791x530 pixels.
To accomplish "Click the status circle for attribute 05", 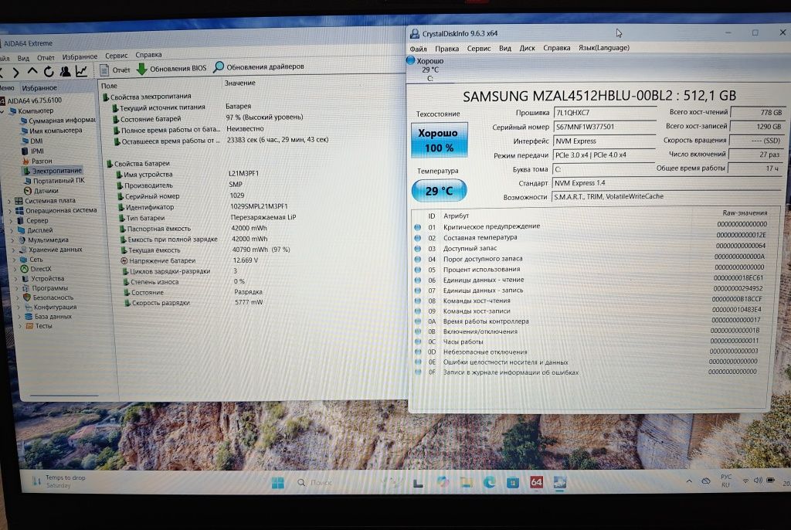I will 418,270.
